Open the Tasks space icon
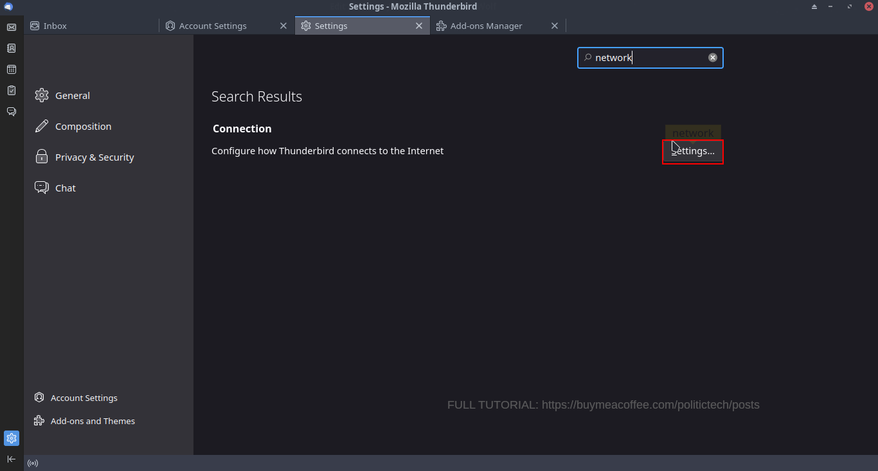Viewport: 878px width, 471px height. point(12,91)
